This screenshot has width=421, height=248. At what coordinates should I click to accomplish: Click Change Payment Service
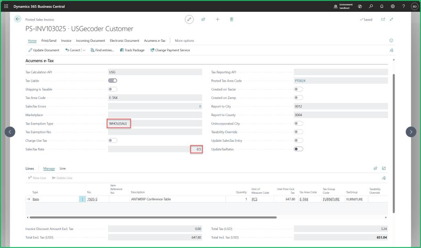[170, 50]
